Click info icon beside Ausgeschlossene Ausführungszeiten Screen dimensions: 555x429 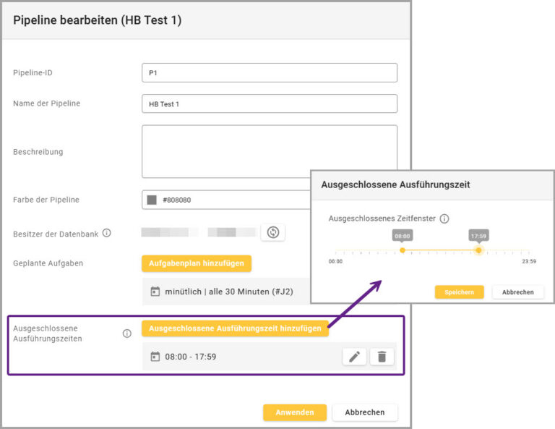coord(126,334)
